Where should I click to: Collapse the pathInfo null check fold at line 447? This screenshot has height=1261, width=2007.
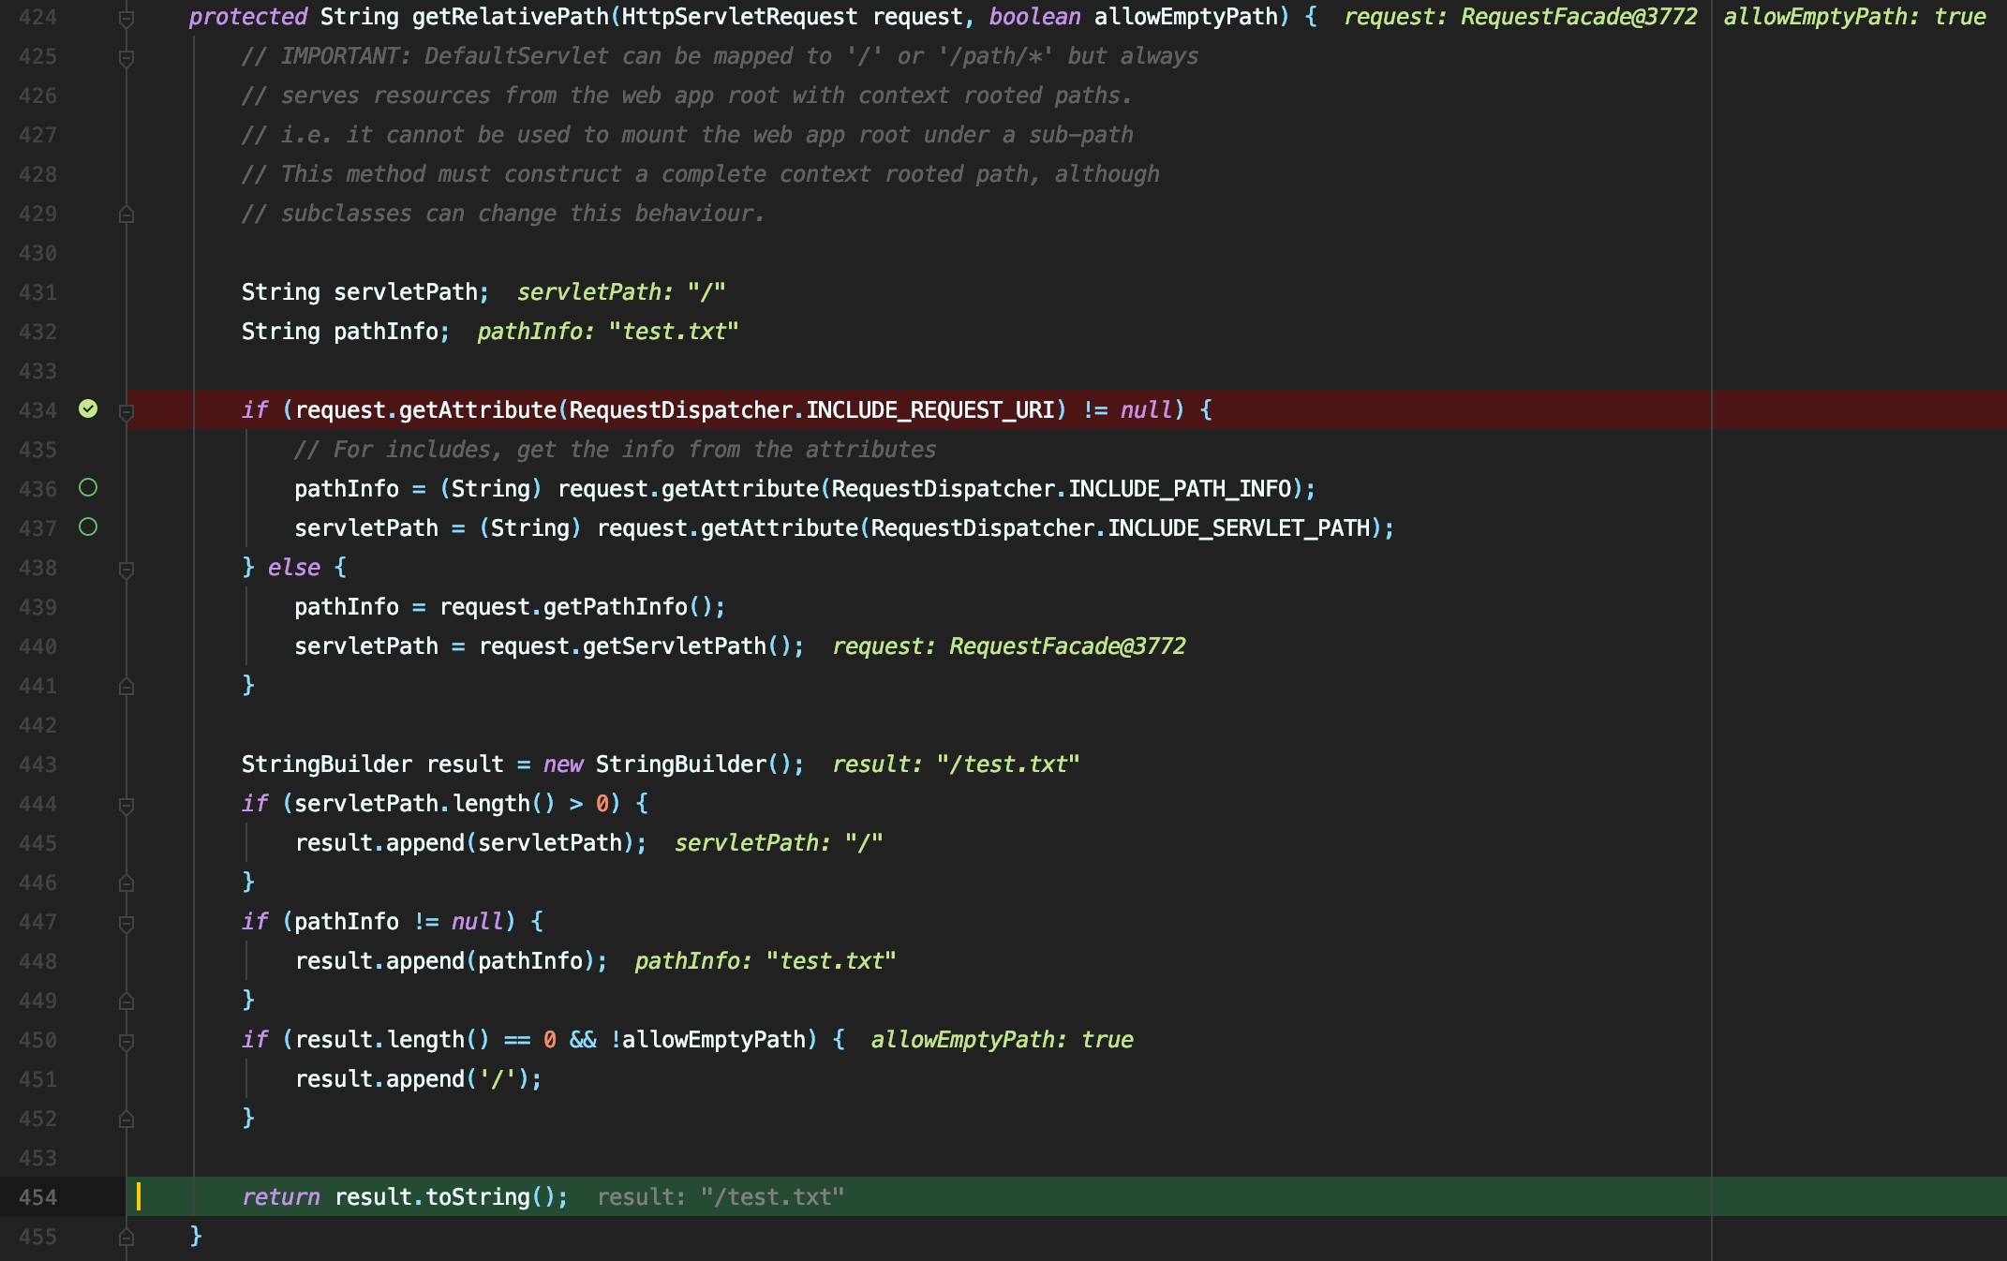click(126, 923)
